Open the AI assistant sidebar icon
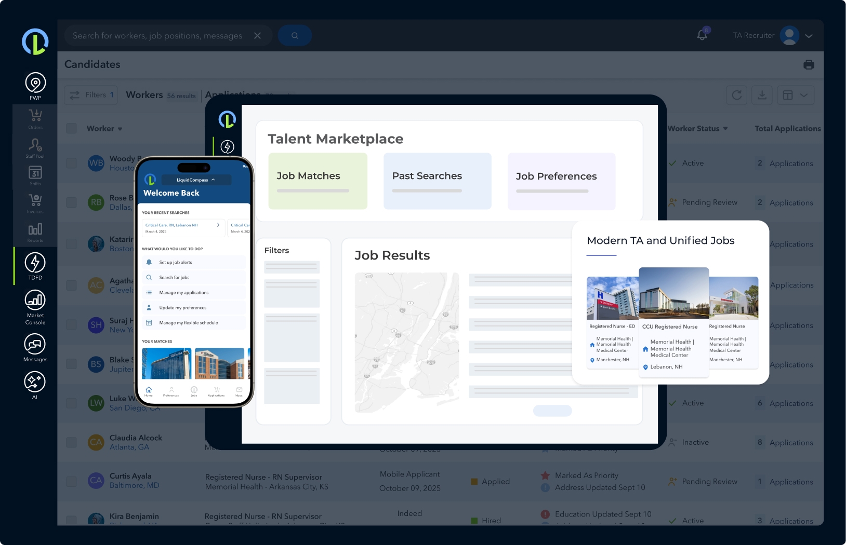Screen dimensions: 846x545 point(35,386)
